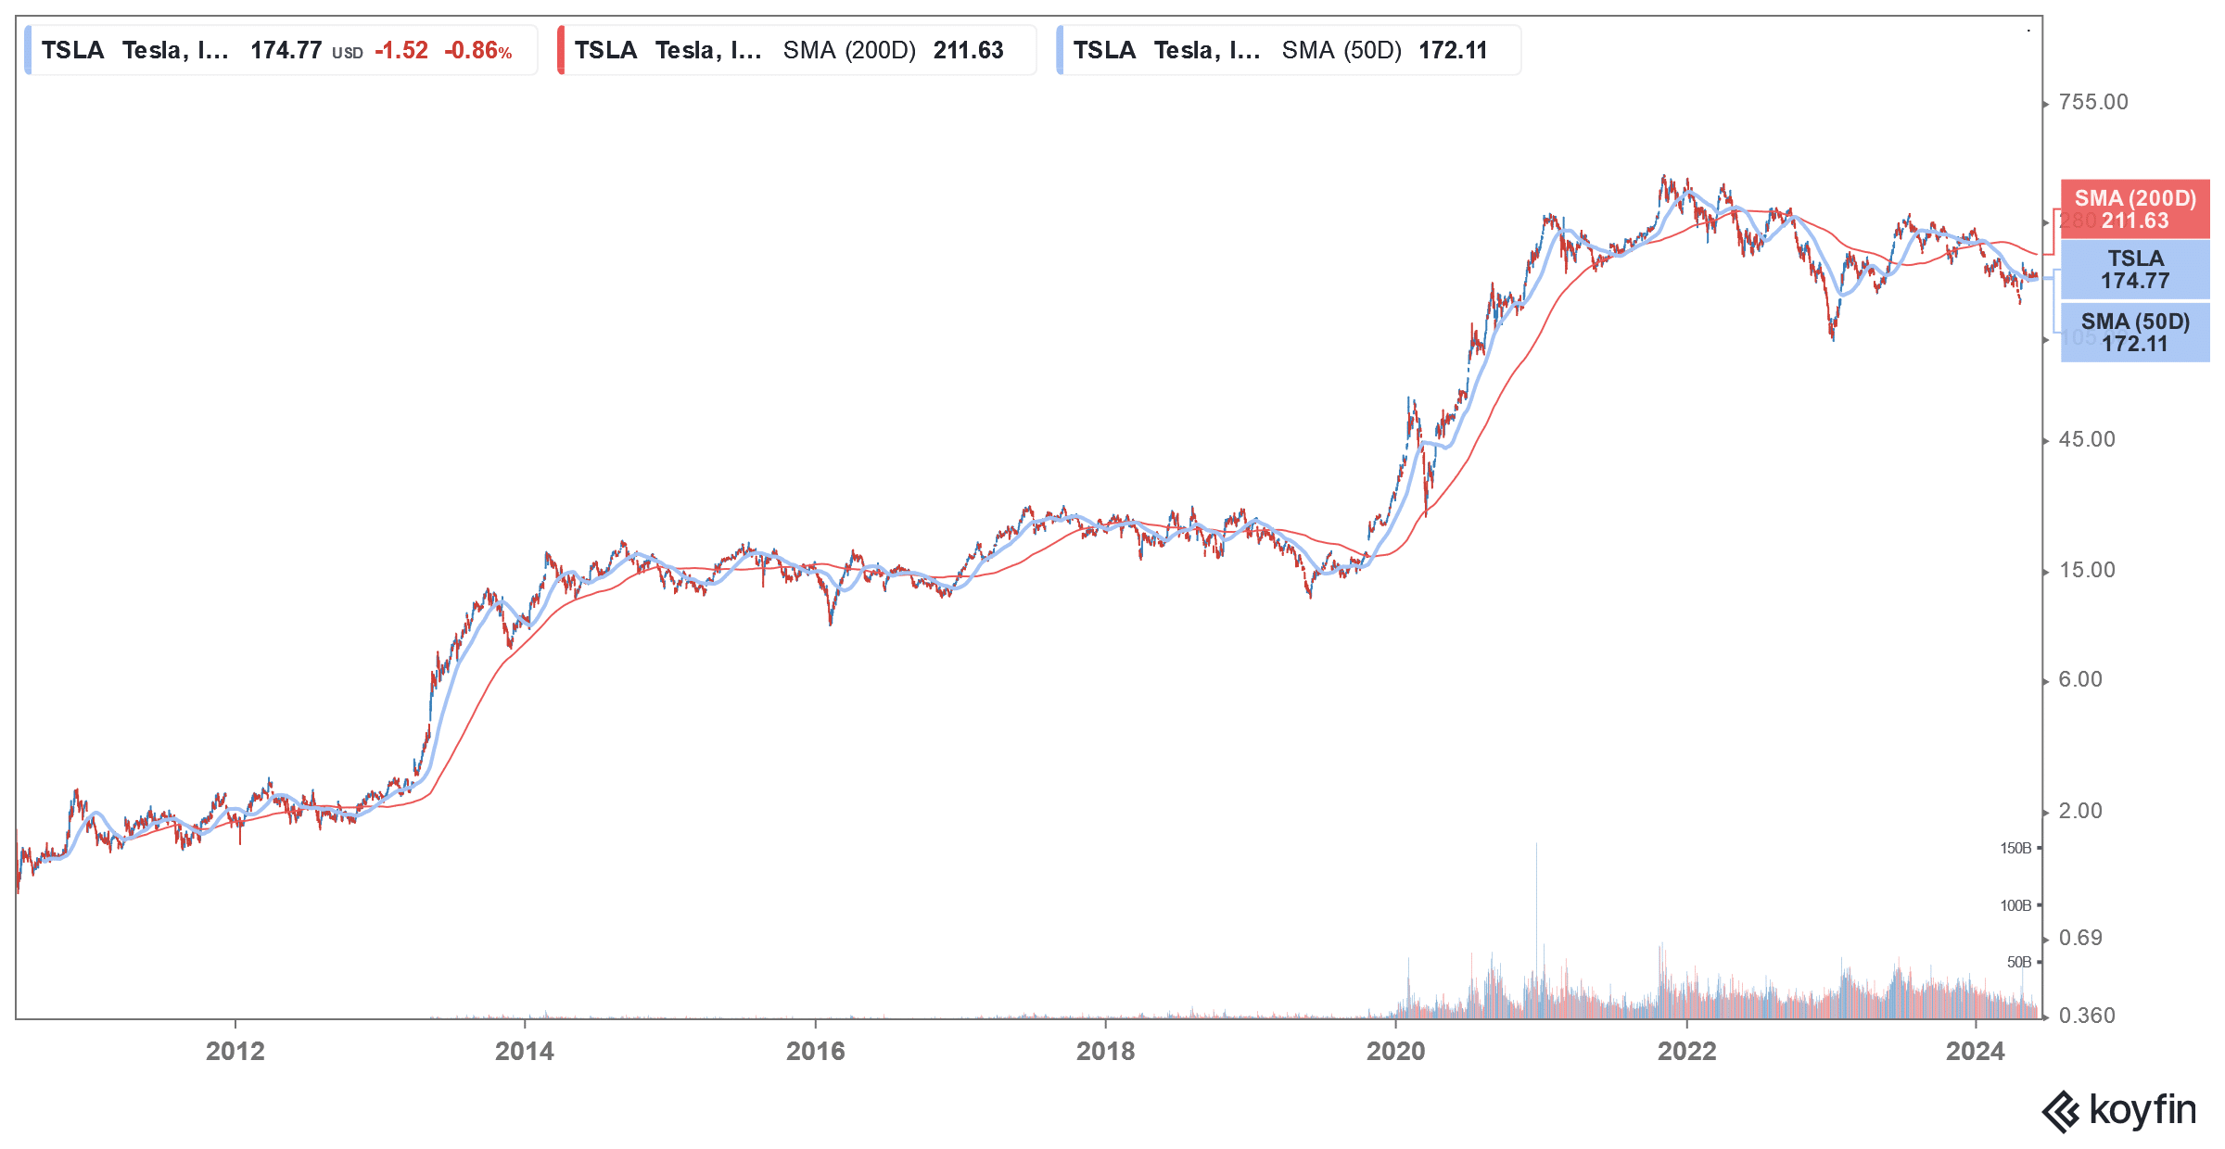
Task: Click the 100B volume axis label
Action: click(x=2015, y=905)
